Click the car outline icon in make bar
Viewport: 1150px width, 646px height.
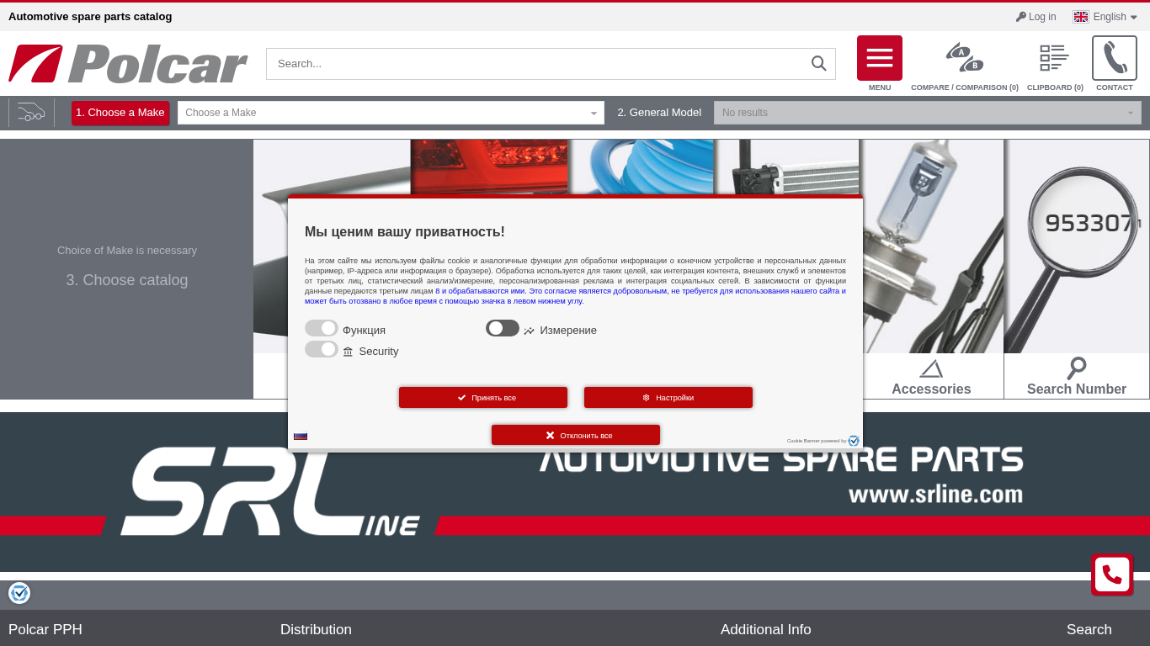coord(31,112)
